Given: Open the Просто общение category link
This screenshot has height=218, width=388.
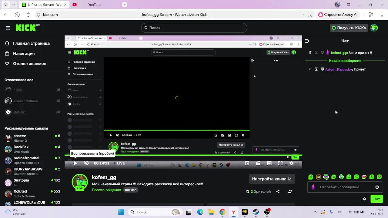Looking at the screenshot, I should 107,190.
